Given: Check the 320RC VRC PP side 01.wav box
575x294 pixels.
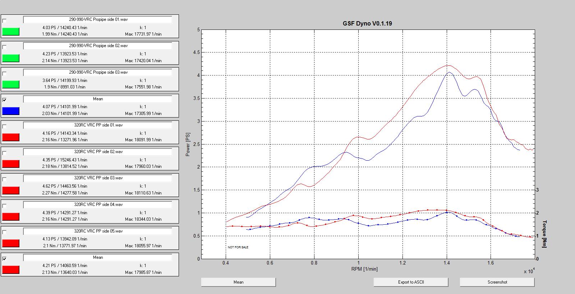Looking at the screenshot, I should [4, 127].
